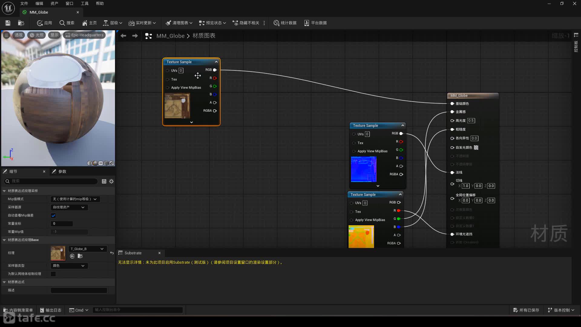Open the 隐藏不相关 options three-dot menu
Image resolution: width=581 pixels, height=327 pixels.
(x=264, y=23)
